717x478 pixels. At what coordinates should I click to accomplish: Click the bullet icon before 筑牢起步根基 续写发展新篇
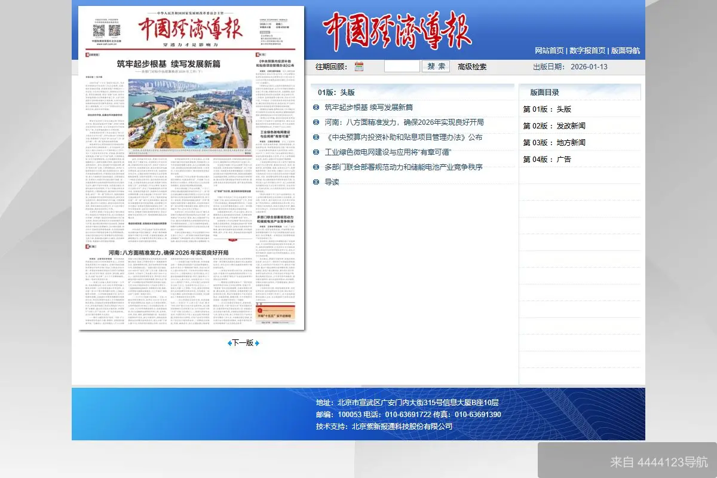pos(315,108)
